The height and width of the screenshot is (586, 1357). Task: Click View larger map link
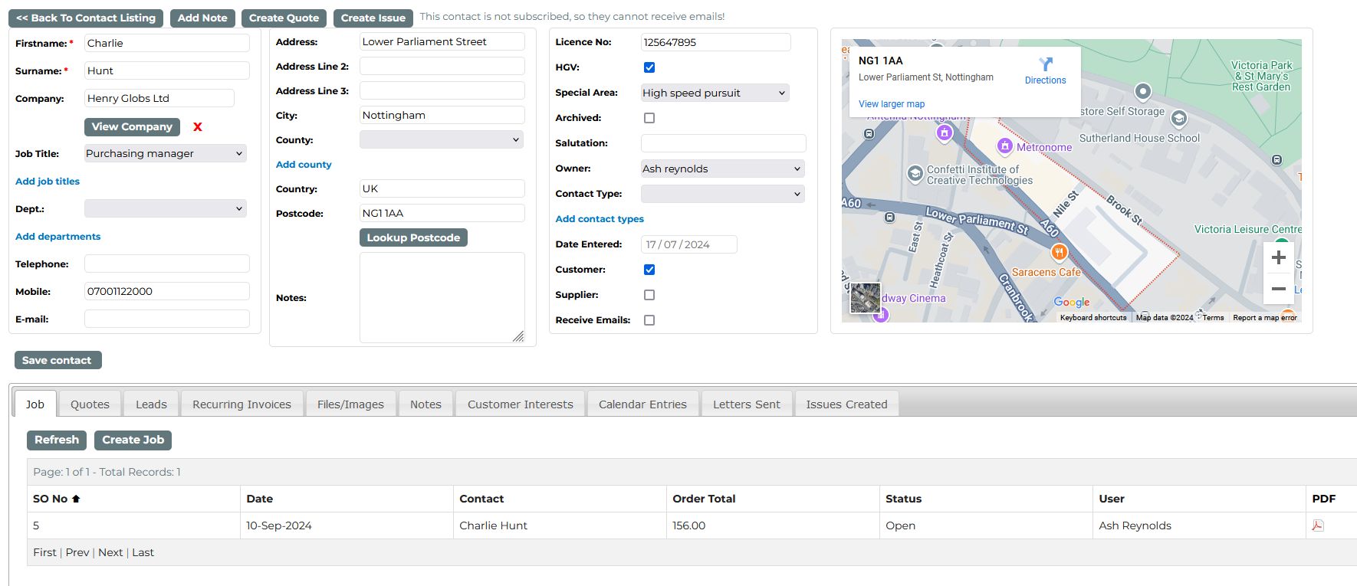[x=892, y=104]
